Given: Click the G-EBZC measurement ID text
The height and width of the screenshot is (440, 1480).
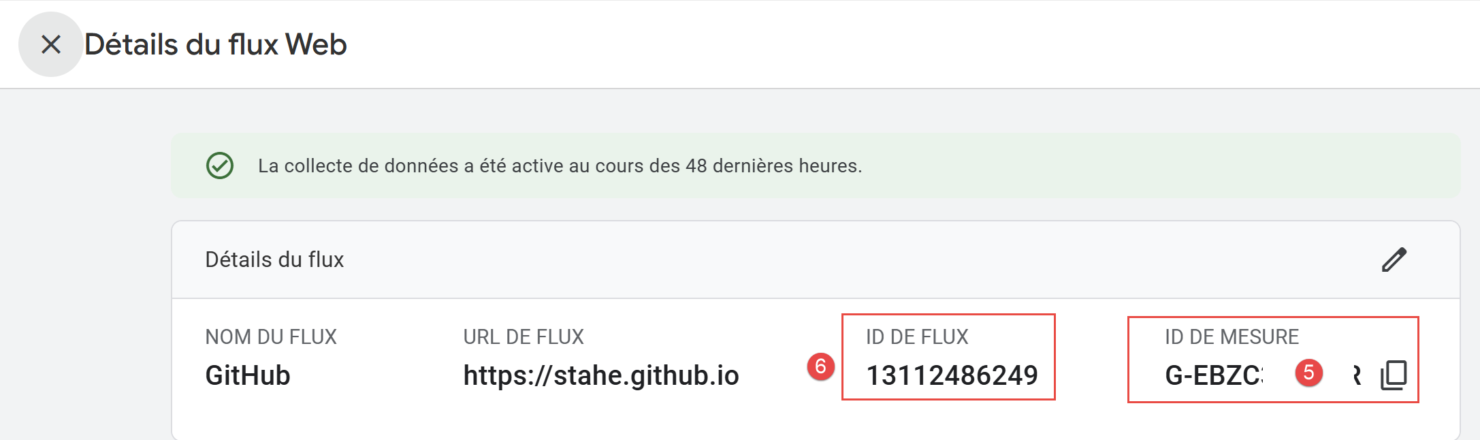Looking at the screenshot, I should (1213, 375).
